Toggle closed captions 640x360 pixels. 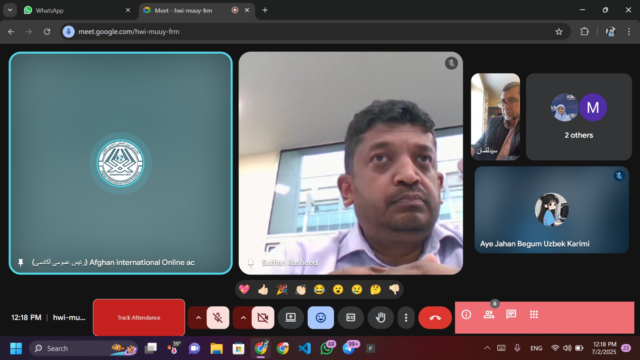(x=351, y=318)
